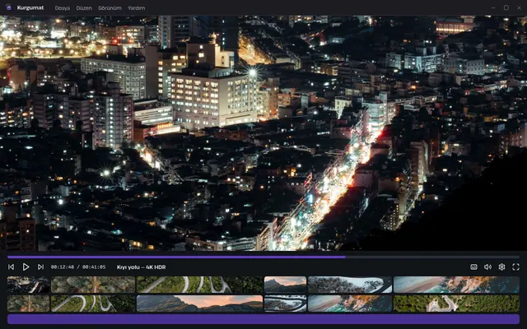Skip to the next clip
This screenshot has width=527, height=329.
click(x=40, y=266)
